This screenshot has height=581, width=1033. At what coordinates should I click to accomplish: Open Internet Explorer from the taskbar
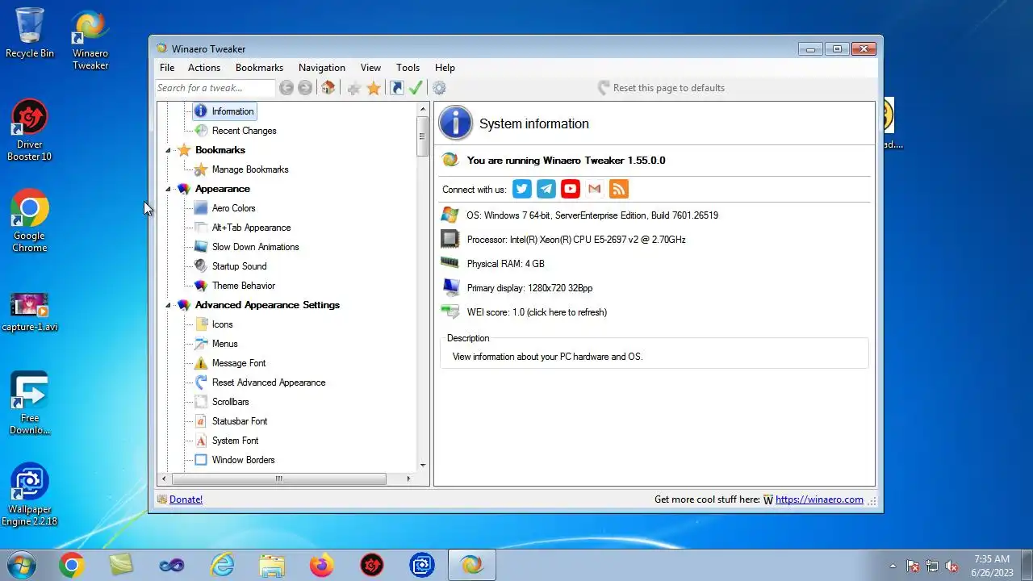click(x=221, y=566)
